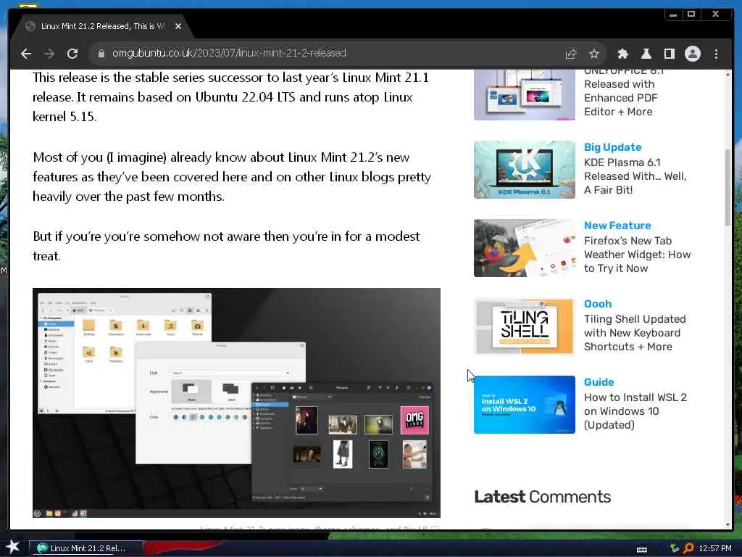Go forward to the next page
Viewport: 742px width, 557px height.
49,54
